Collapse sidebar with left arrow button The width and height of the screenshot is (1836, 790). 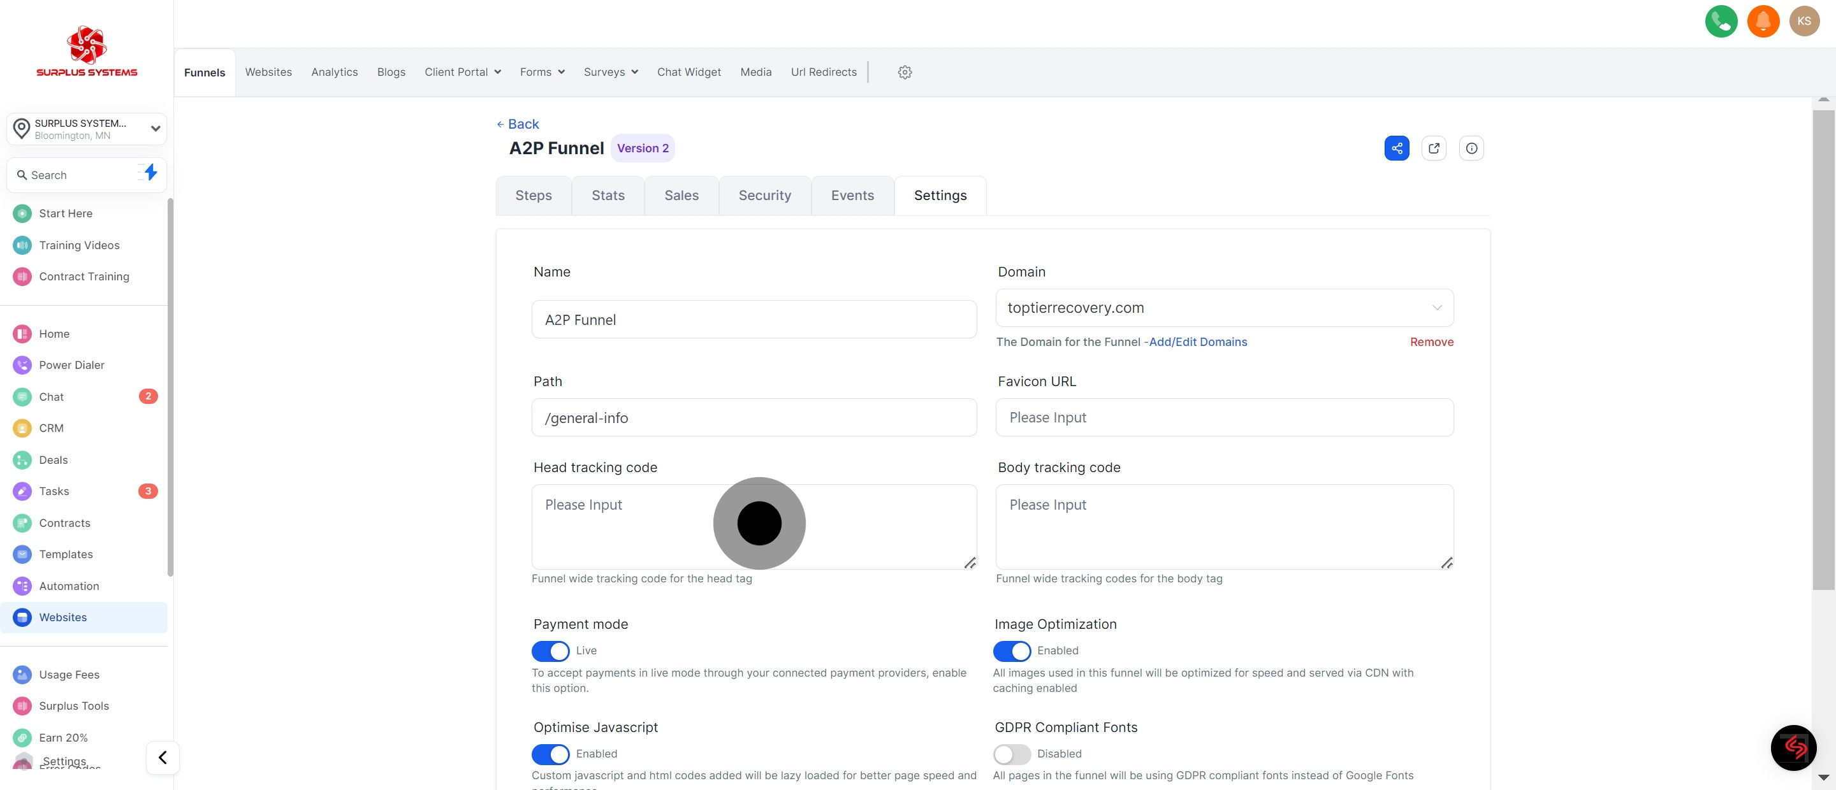(163, 758)
